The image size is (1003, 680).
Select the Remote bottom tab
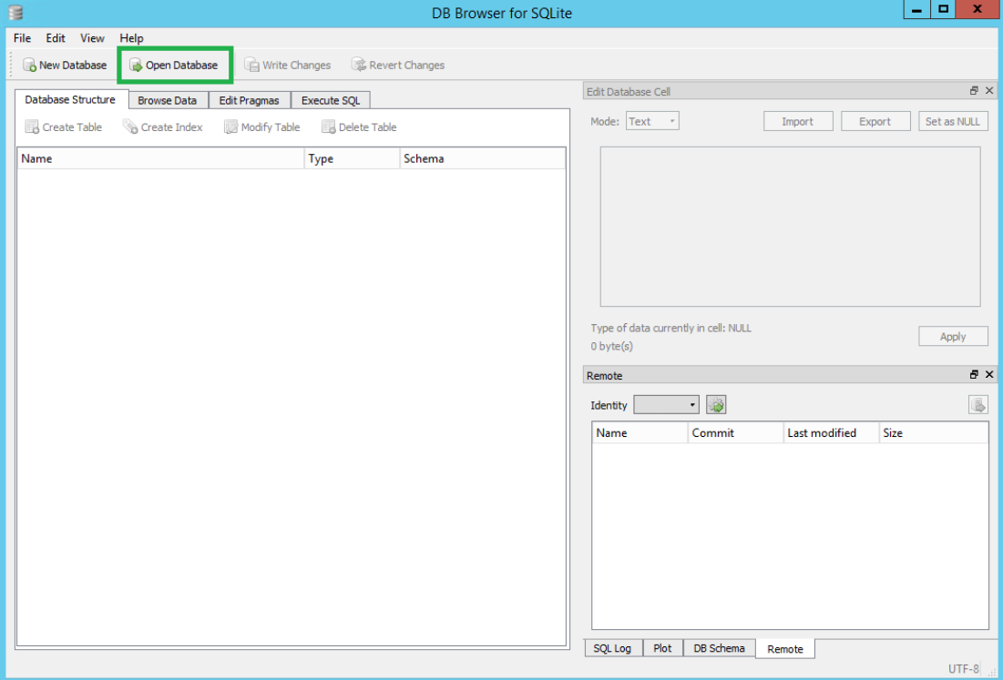[785, 649]
